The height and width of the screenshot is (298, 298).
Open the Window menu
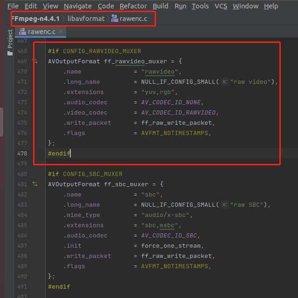245,6
